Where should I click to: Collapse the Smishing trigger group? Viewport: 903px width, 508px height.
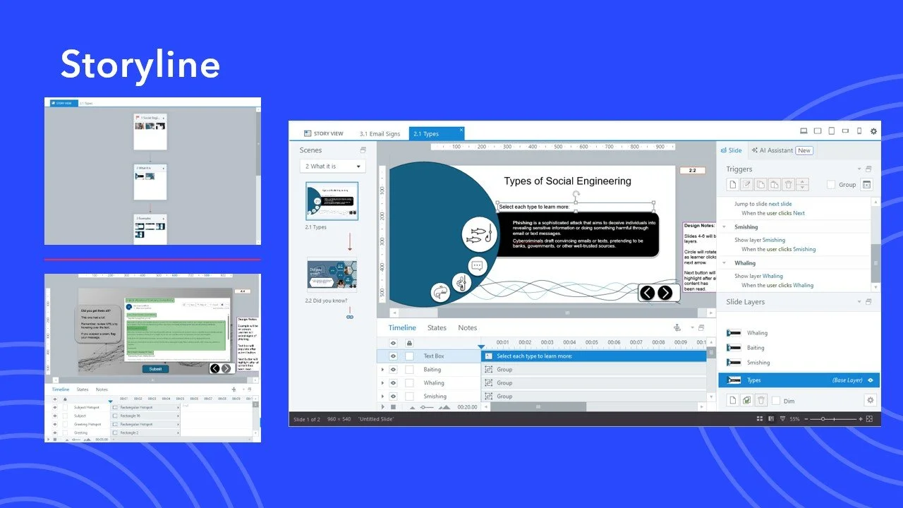[x=725, y=227]
